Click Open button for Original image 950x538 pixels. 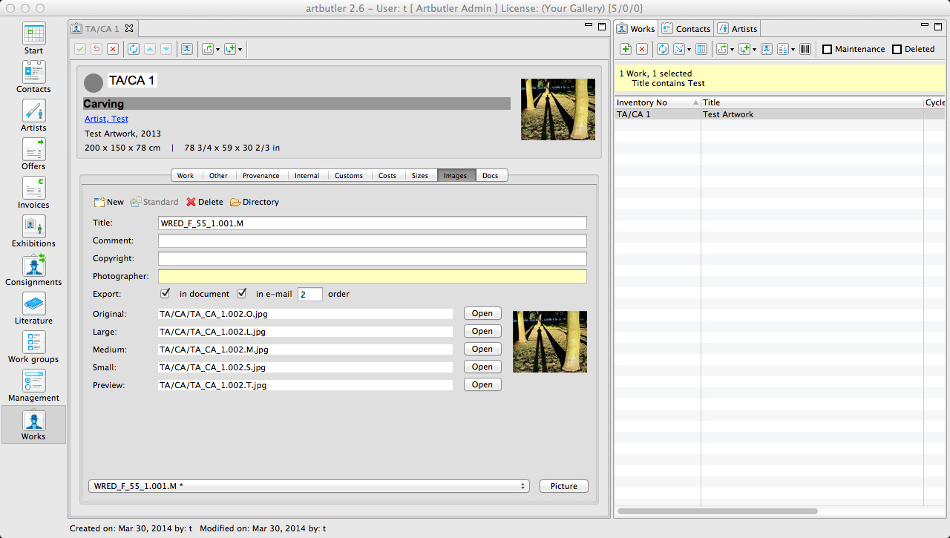482,313
